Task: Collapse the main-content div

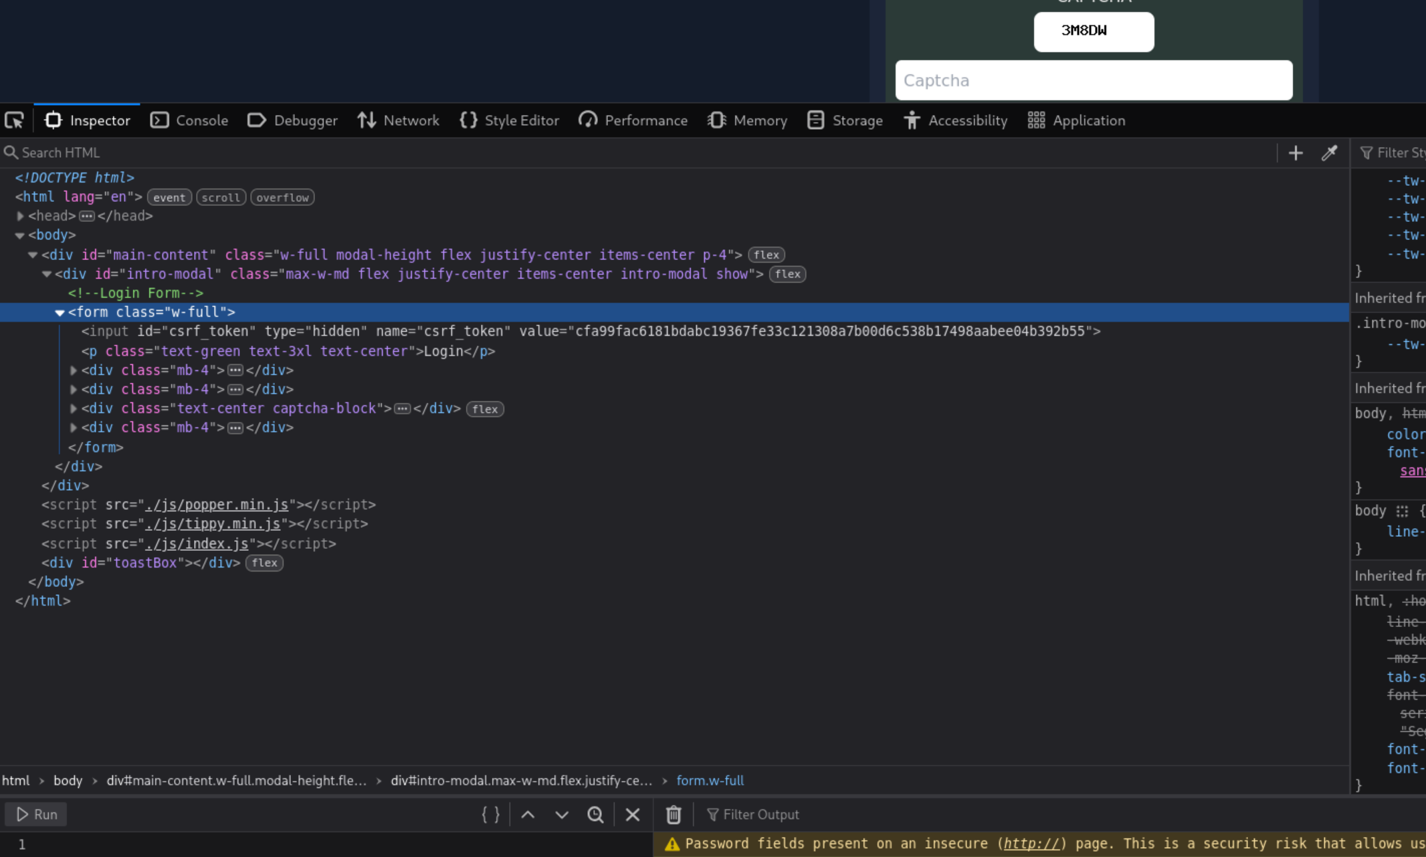Action: 33,255
